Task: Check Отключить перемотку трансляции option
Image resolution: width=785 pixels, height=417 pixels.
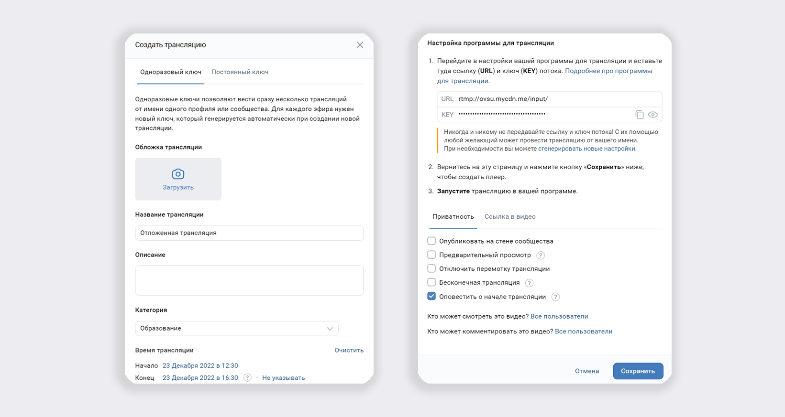Action: pos(431,269)
